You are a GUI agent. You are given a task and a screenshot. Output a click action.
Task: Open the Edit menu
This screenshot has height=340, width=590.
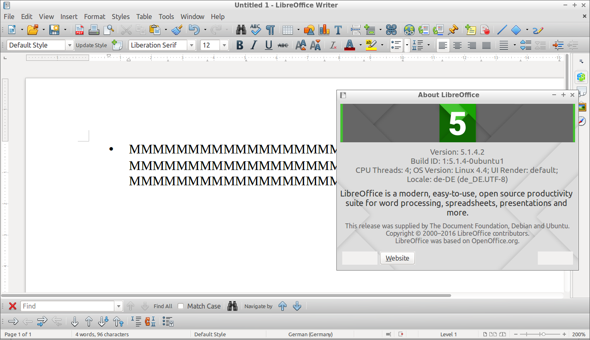point(27,17)
